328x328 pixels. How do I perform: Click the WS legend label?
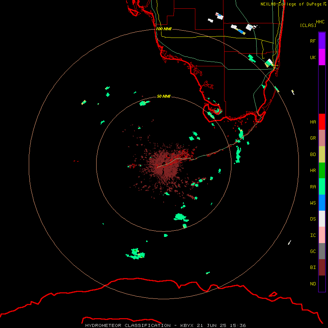[313, 203]
